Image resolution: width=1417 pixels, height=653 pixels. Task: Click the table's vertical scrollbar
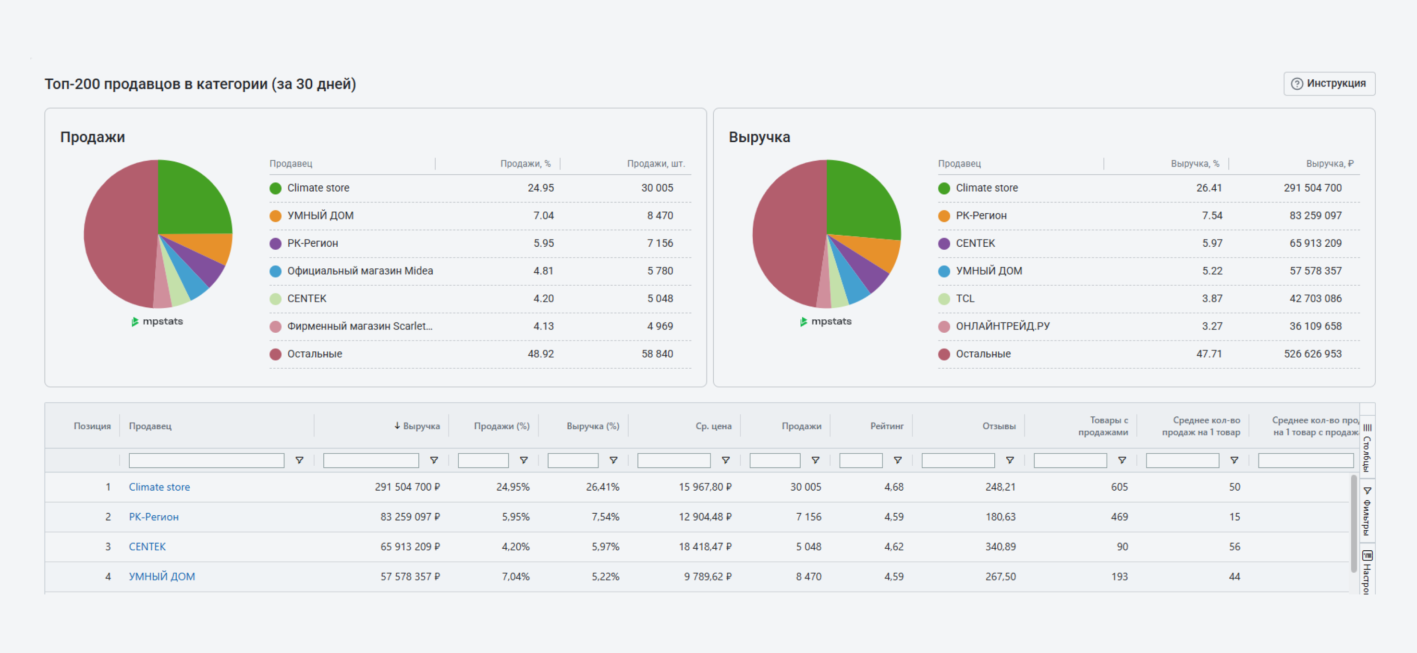tap(1353, 524)
